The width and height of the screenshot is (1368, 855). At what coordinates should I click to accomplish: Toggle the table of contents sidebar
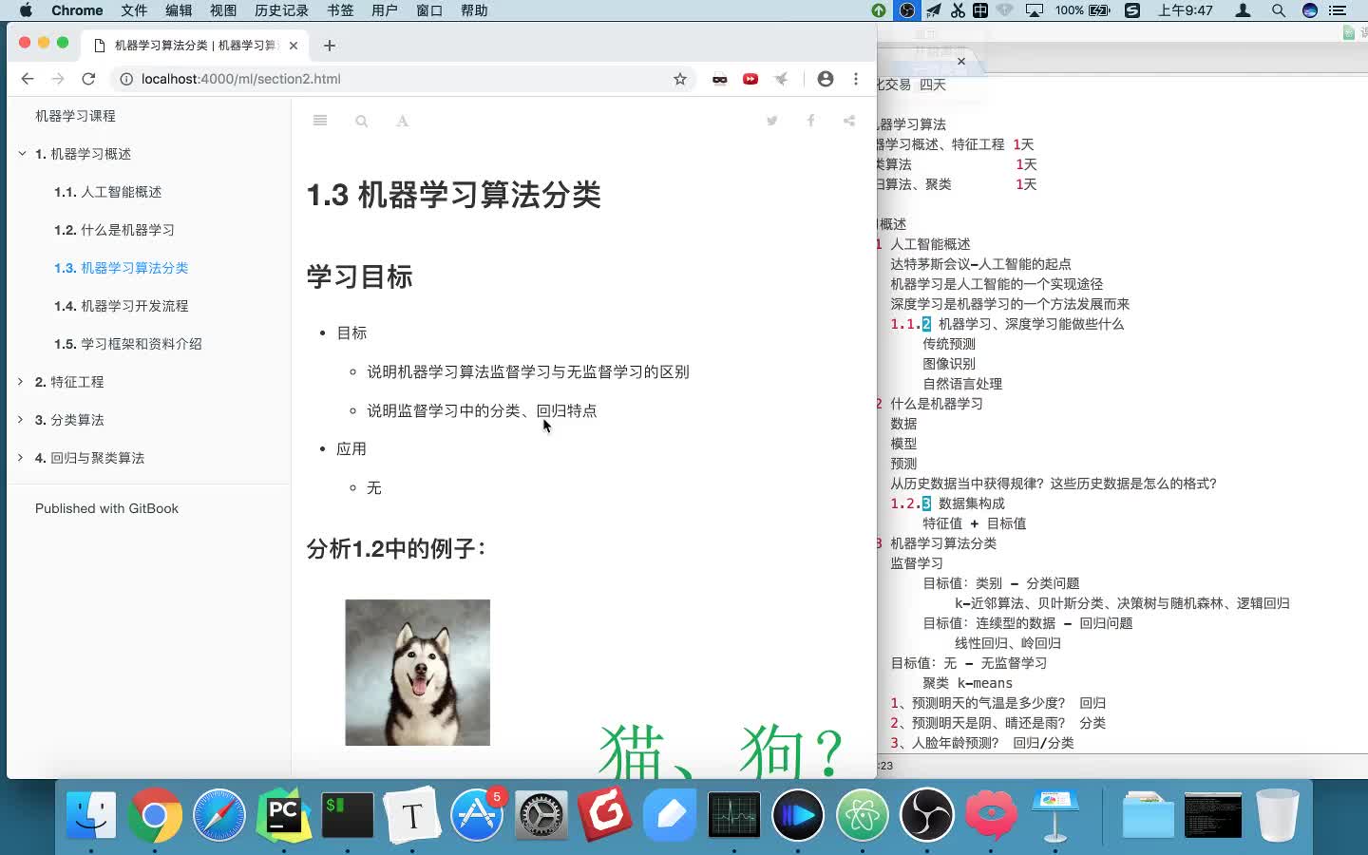pyautogui.click(x=320, y=121)
